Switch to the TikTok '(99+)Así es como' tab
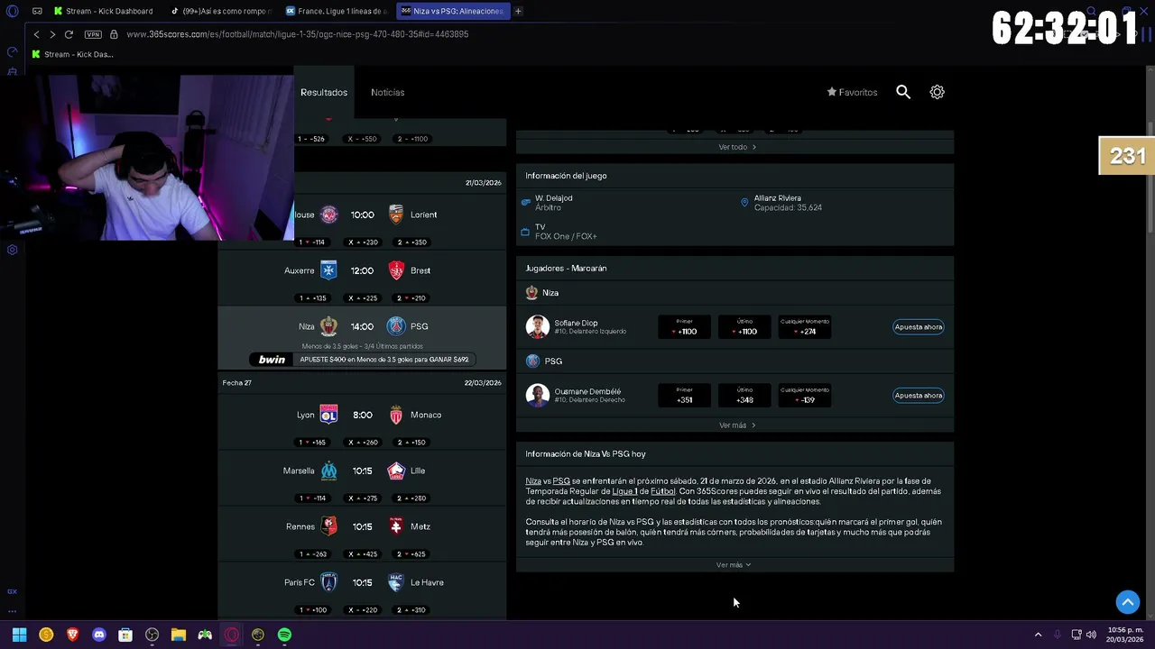This screenshot has width=1155, height=649. (x=222, y=11)
